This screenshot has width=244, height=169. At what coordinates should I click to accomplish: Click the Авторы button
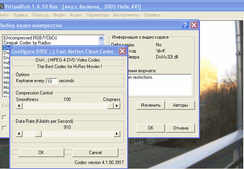click(180, 105)
